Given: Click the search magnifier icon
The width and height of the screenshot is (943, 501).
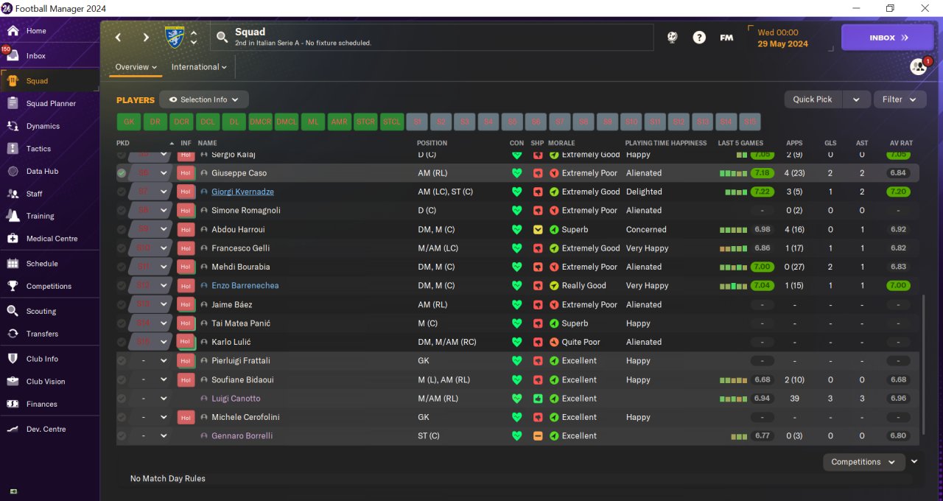Looking at the screenshot, I should point(222,37).
